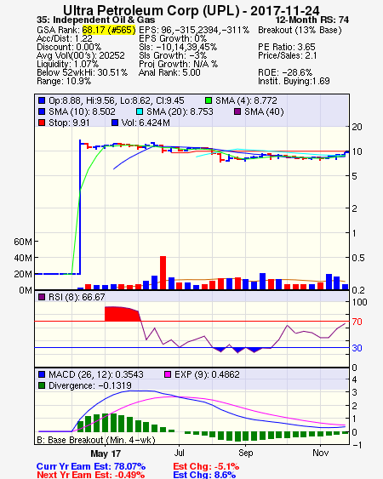Click the 'Next Yr Earn Est: -0.49%' text
Viewport: 383px width, 479px height.
pyautogui.click(x=91, y=475)
